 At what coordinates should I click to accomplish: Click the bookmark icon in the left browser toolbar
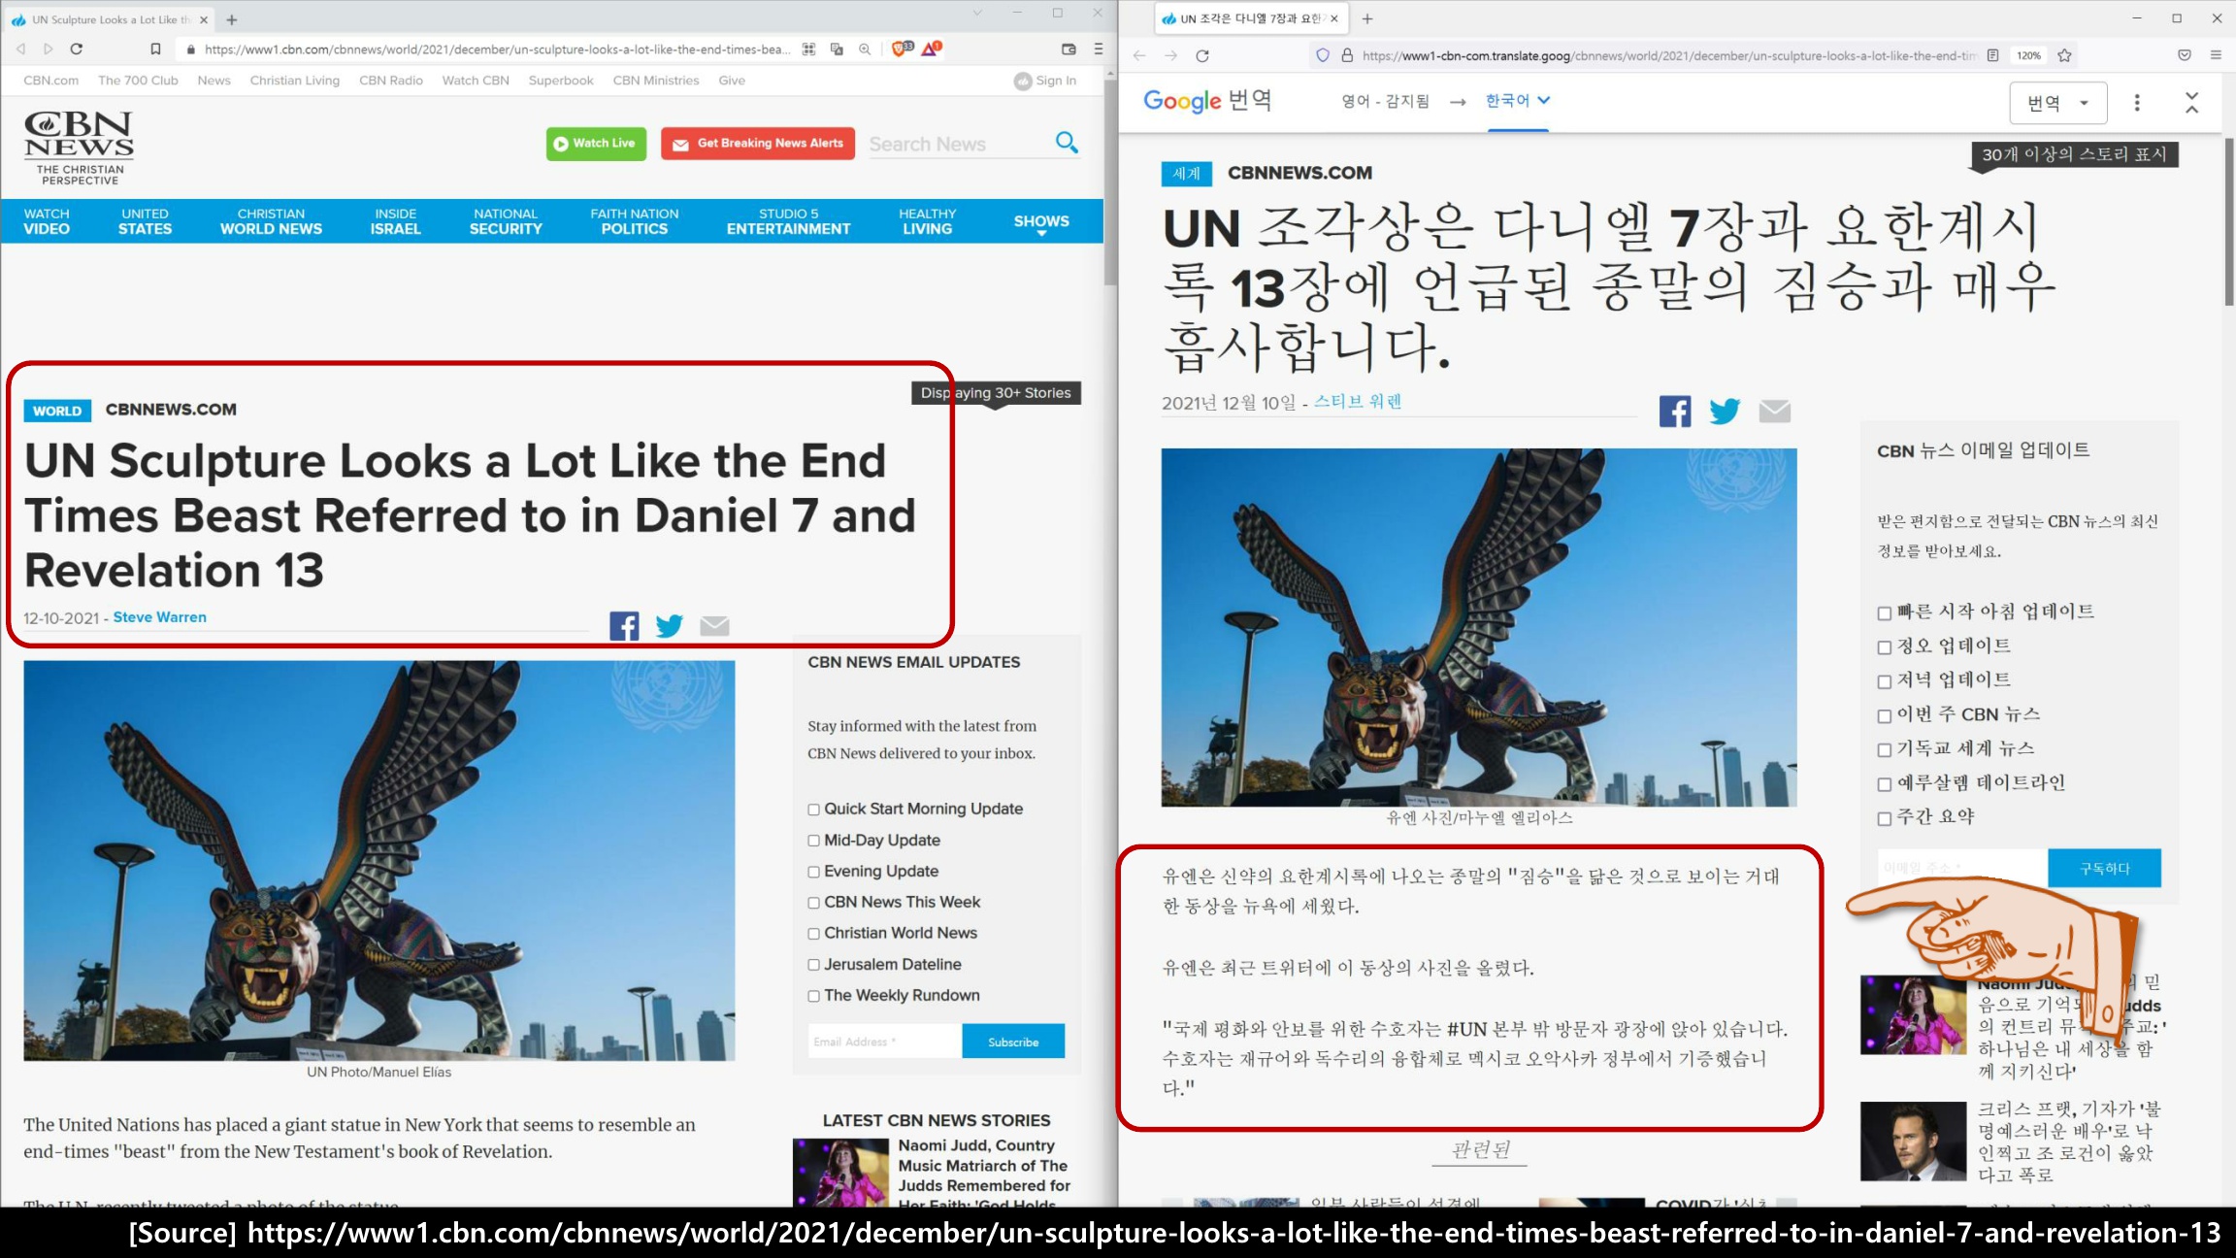tap(155, 49)
